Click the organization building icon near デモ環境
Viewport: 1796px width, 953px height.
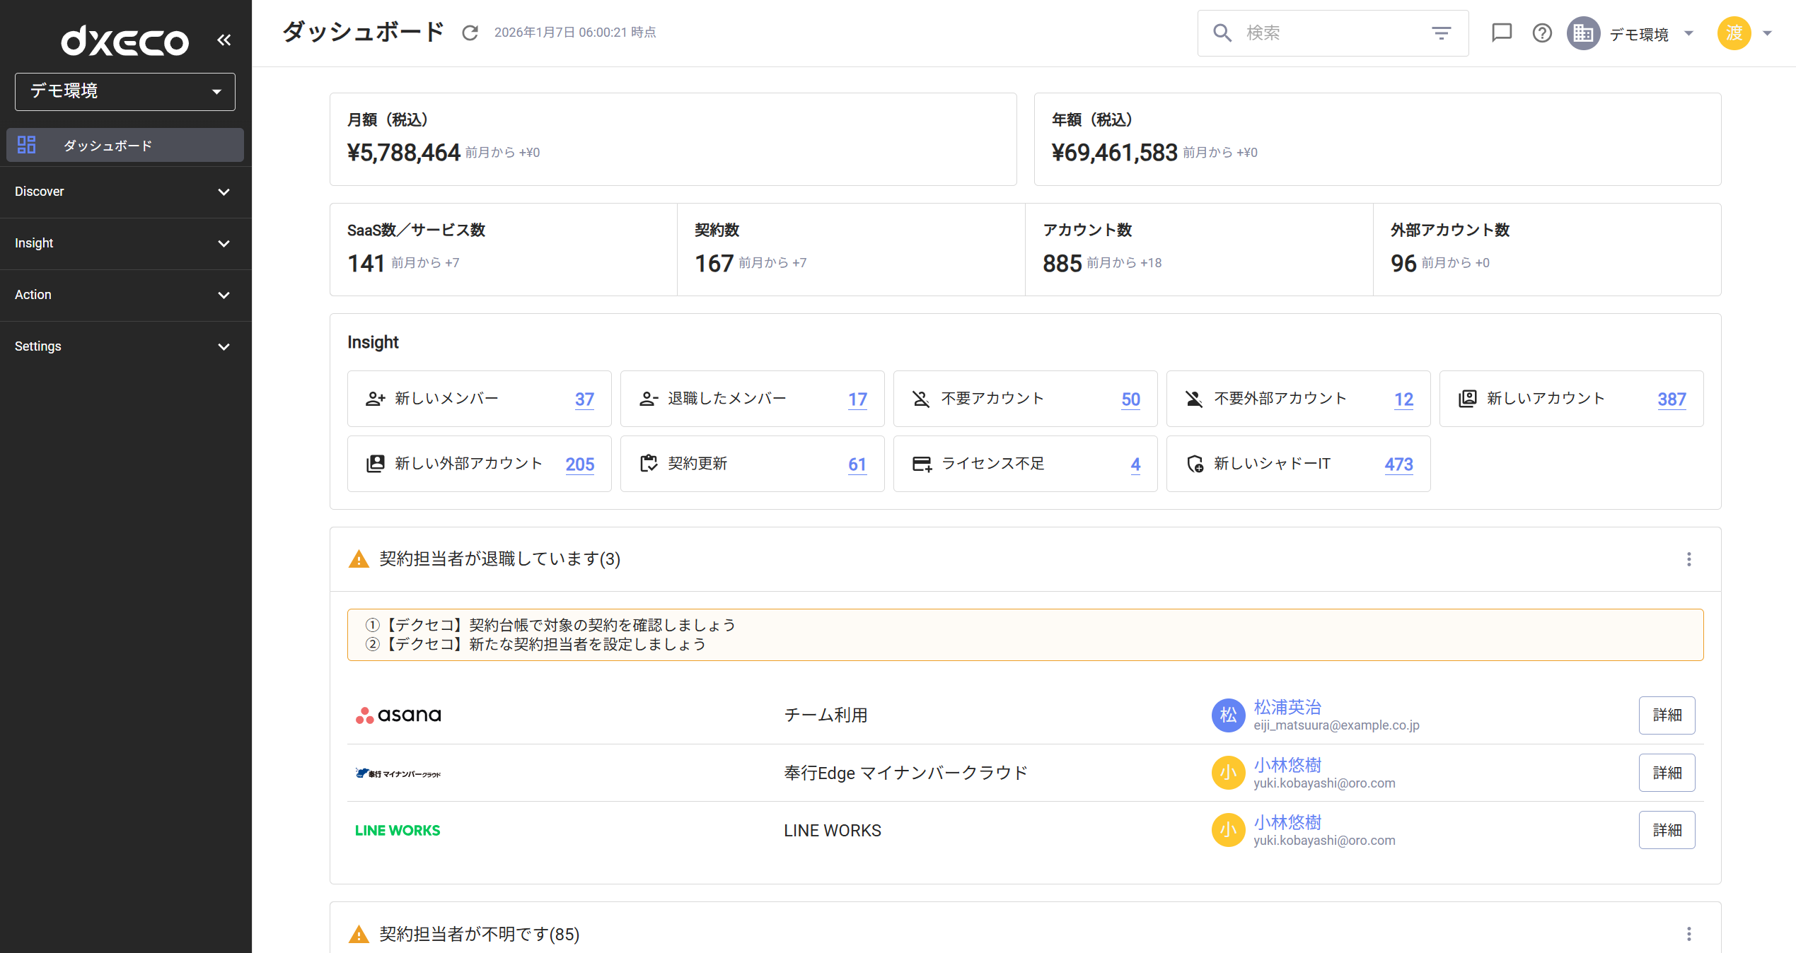point(1583,33)
